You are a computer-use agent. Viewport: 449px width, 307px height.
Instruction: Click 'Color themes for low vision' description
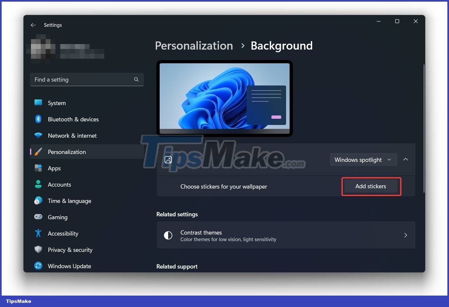(228, 239)
